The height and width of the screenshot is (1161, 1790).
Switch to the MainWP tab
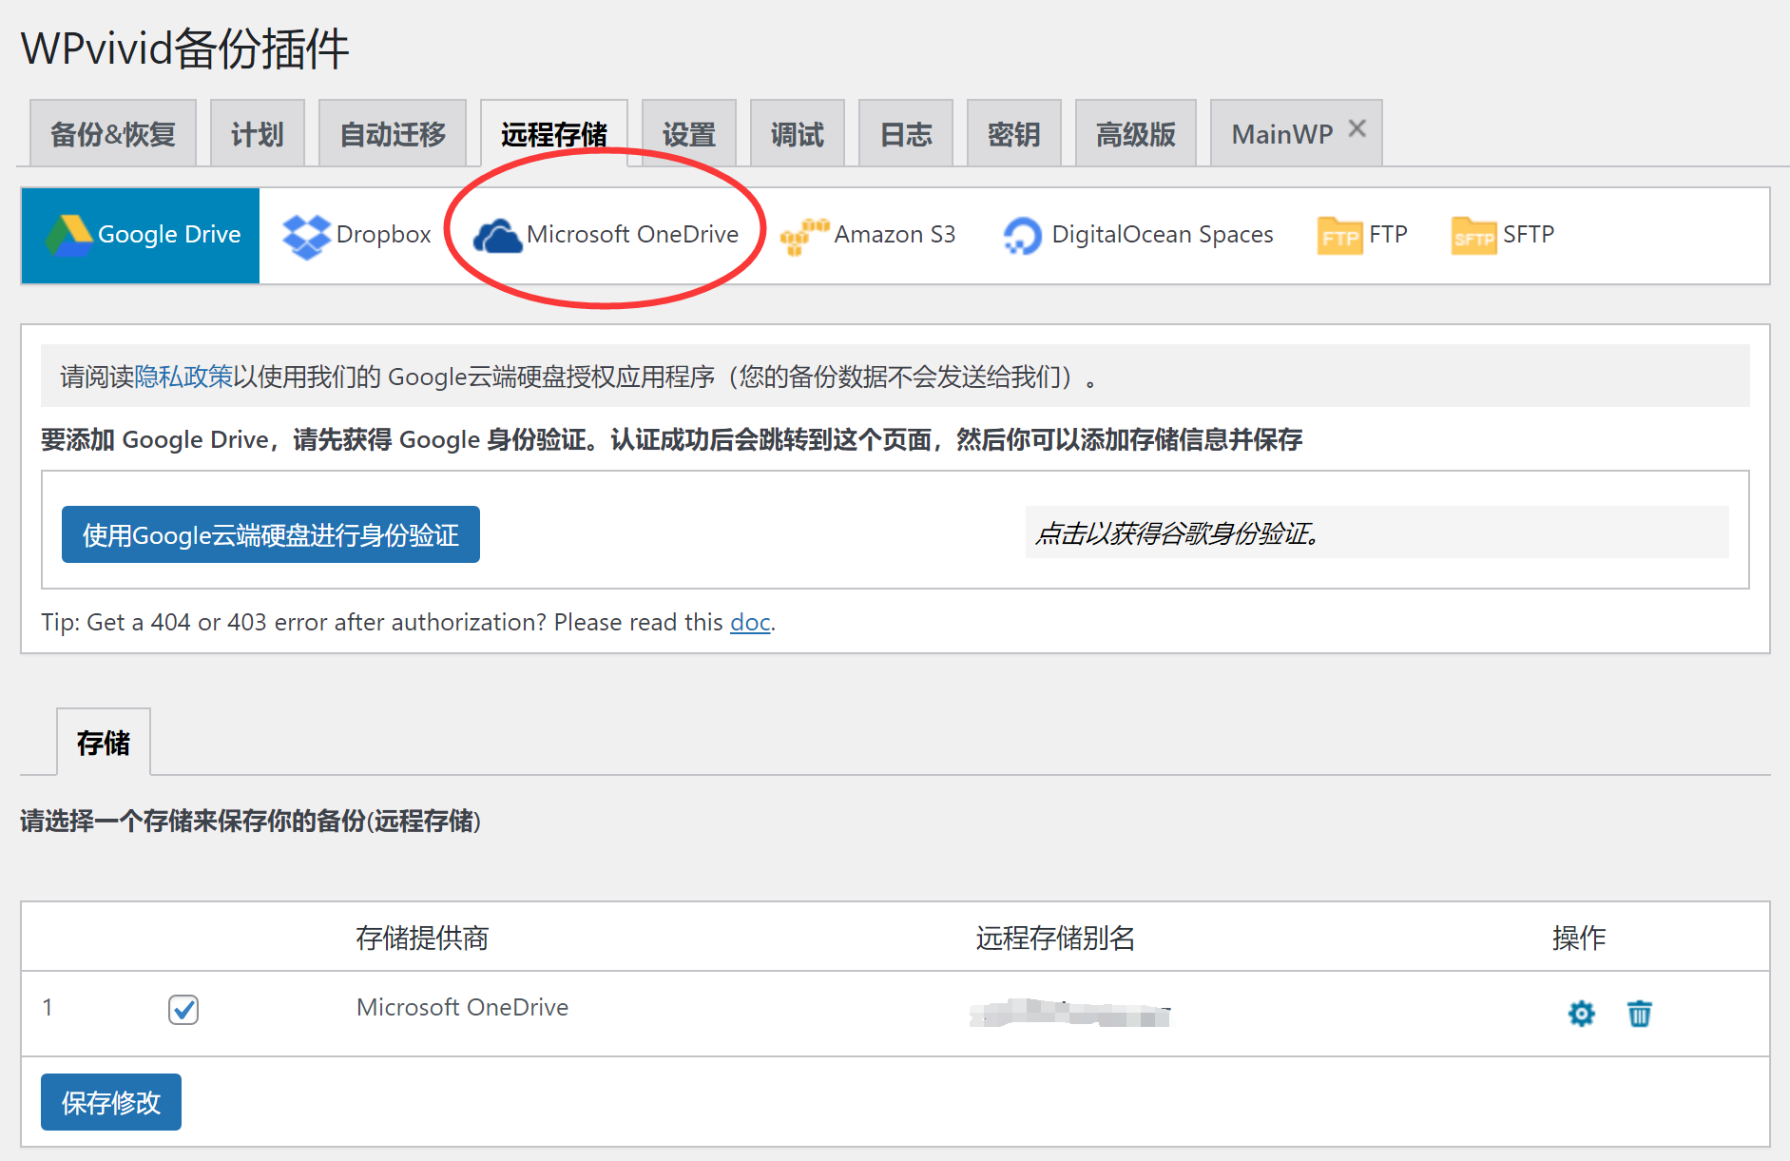tap(1282, 133)
